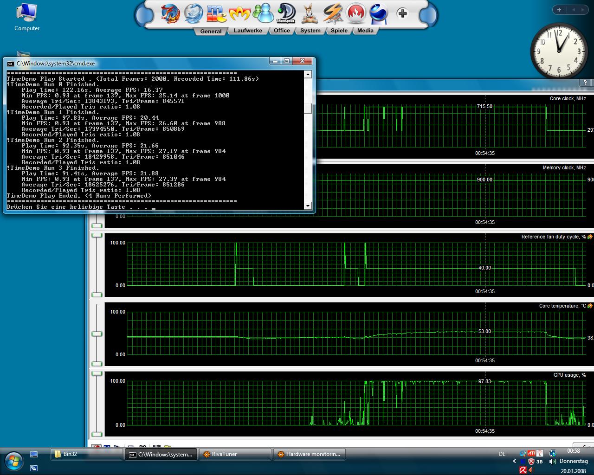Open the volume speaker tray icon
Image resolution: width=594 pixels, height=475 pixels.
point(552,462)
